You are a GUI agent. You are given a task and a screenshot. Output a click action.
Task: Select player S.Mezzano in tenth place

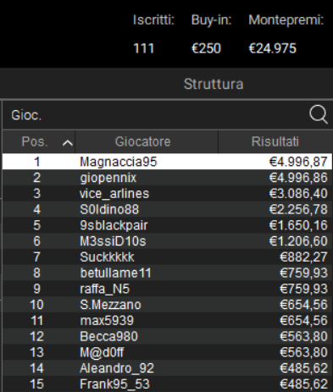click(x=167, y=304)
